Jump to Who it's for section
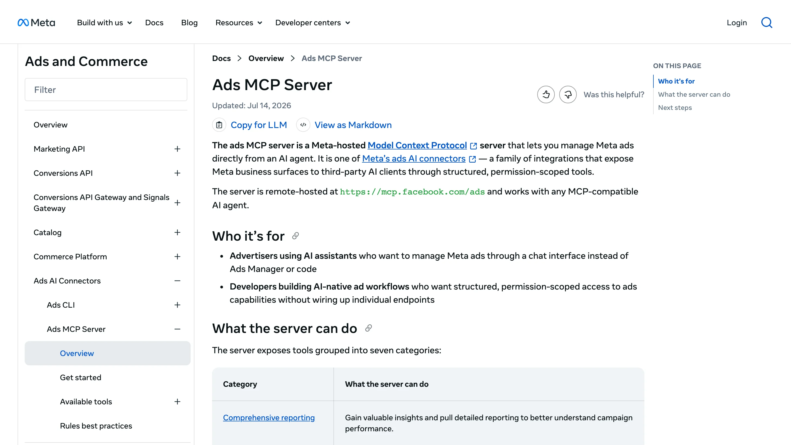The width and height of the screenshot is (791, 445). (x=676, y=81)
